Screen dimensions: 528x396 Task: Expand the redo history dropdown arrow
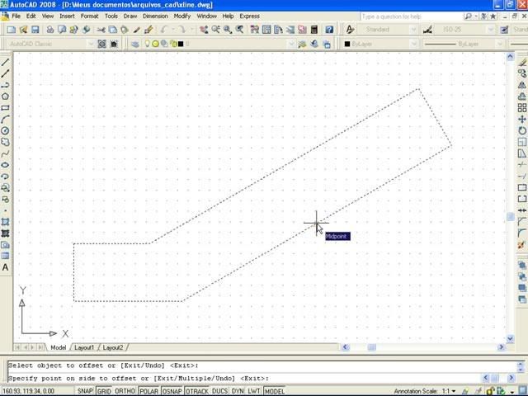click(191, 30)
